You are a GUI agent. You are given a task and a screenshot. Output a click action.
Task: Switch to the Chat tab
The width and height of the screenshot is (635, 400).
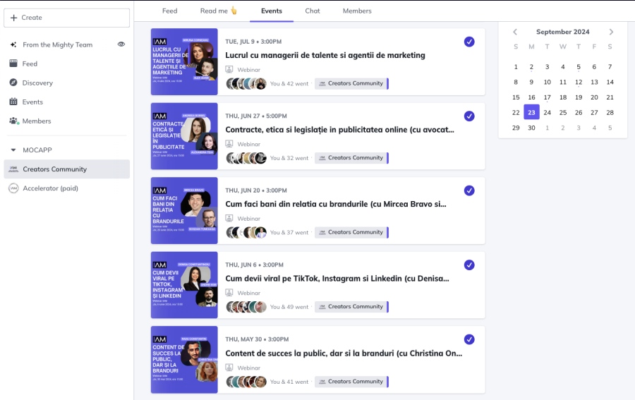click(x=313, y=11)
